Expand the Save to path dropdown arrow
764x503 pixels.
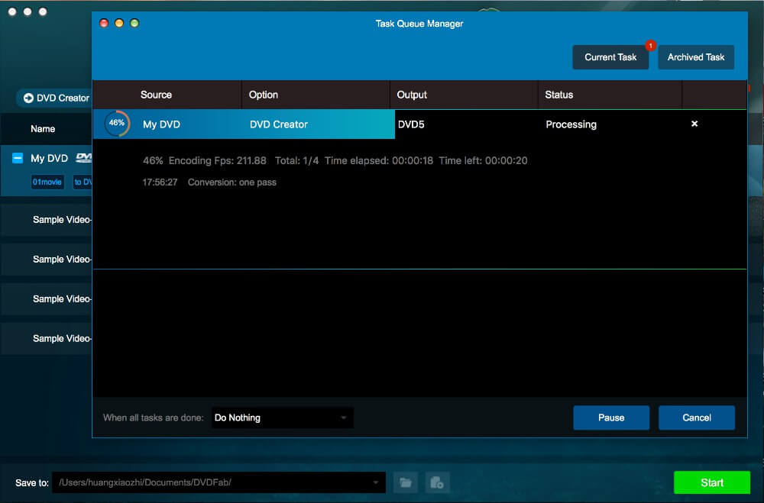coord(375,482)
